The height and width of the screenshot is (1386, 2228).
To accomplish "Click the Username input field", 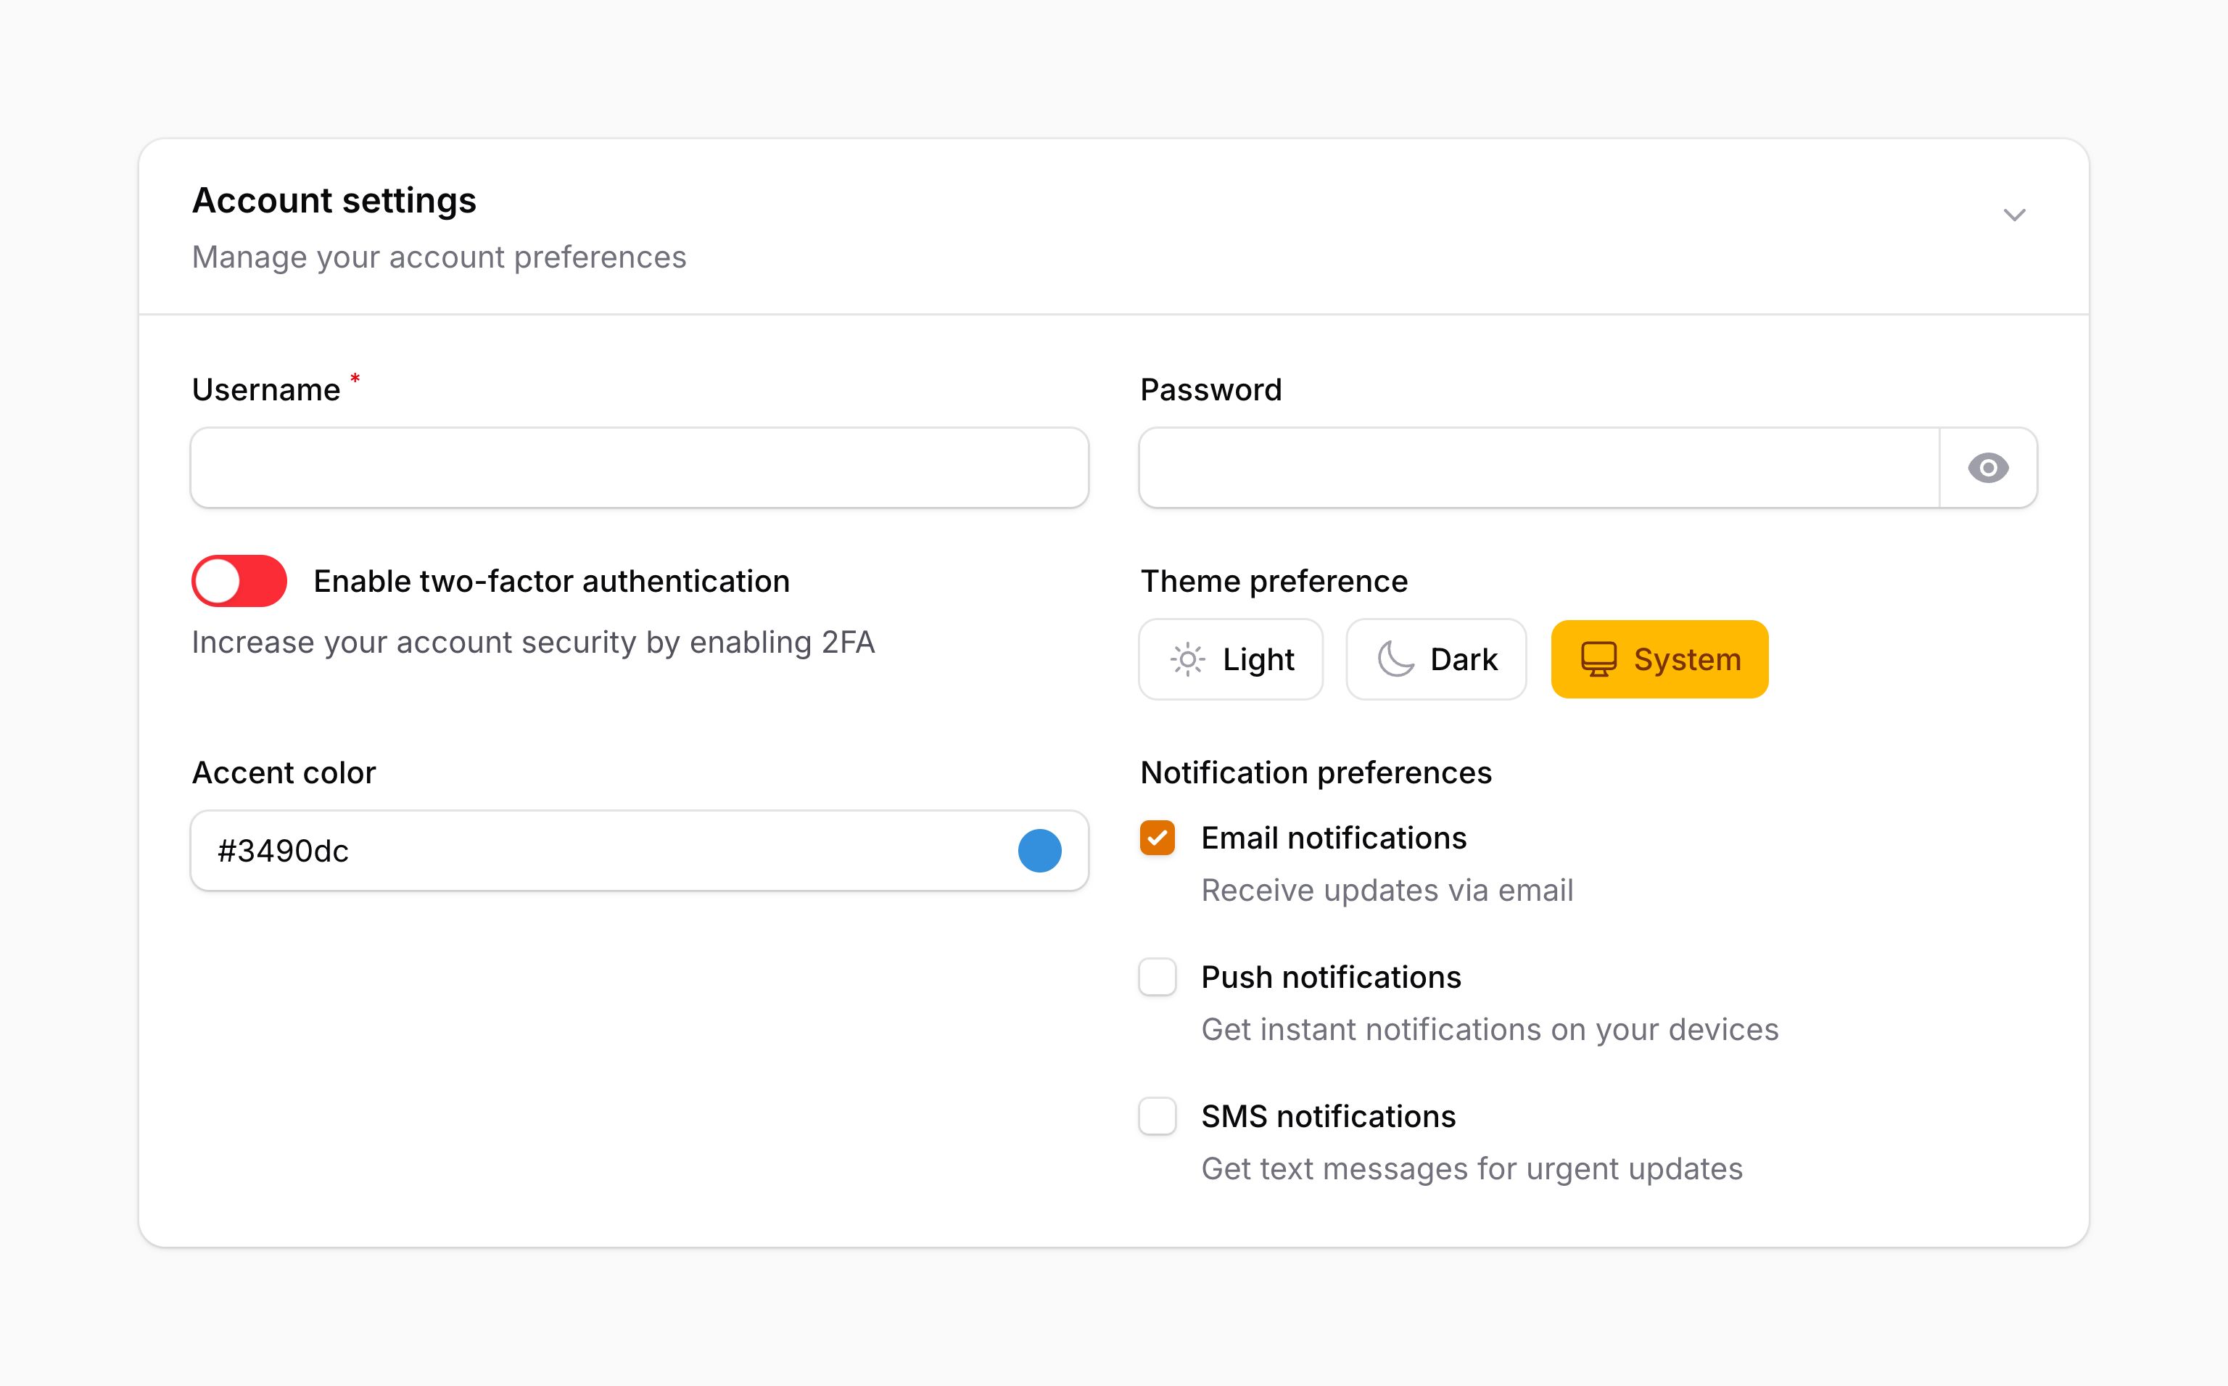I will click(x=639, y=469).
